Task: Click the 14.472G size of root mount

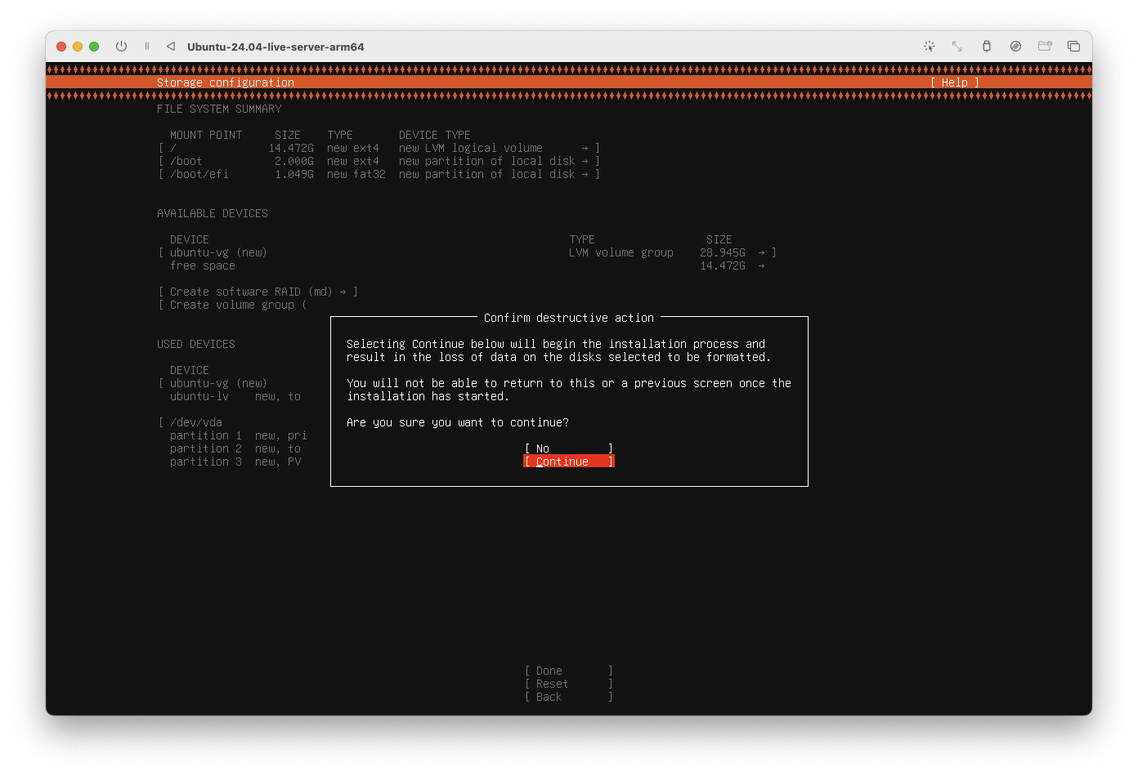Action: (x=291, y=148)
